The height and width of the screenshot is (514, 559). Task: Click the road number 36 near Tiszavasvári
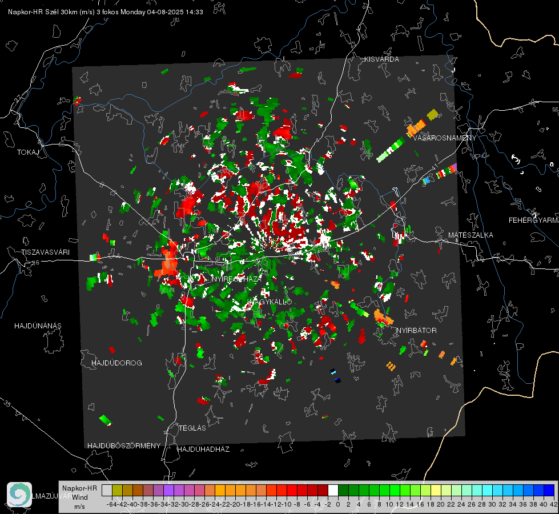point(35,263)
